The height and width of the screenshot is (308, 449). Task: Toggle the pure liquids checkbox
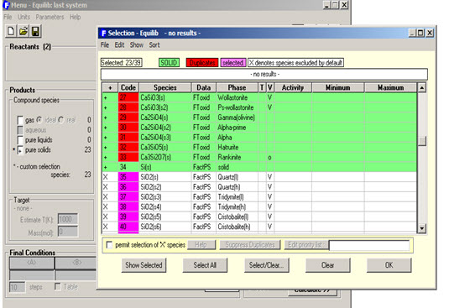click(20, 140)
